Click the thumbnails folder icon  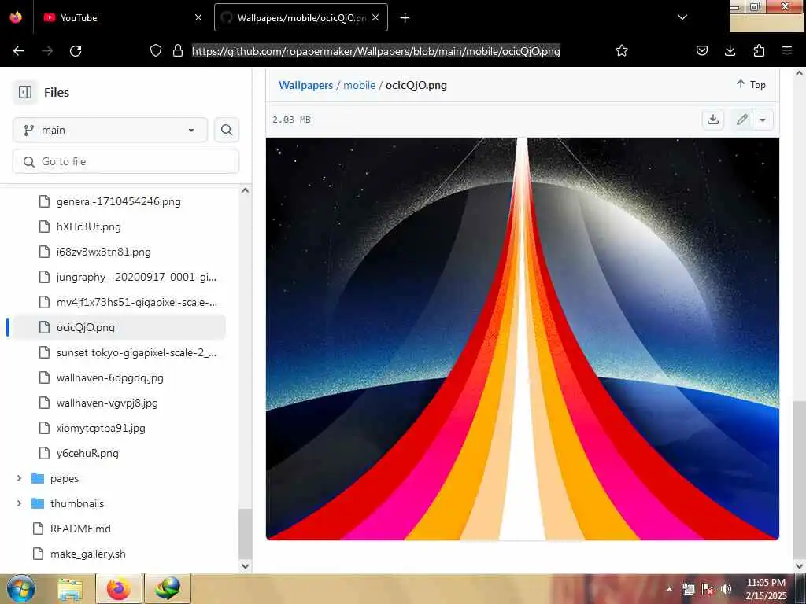[x=38, y=503]
